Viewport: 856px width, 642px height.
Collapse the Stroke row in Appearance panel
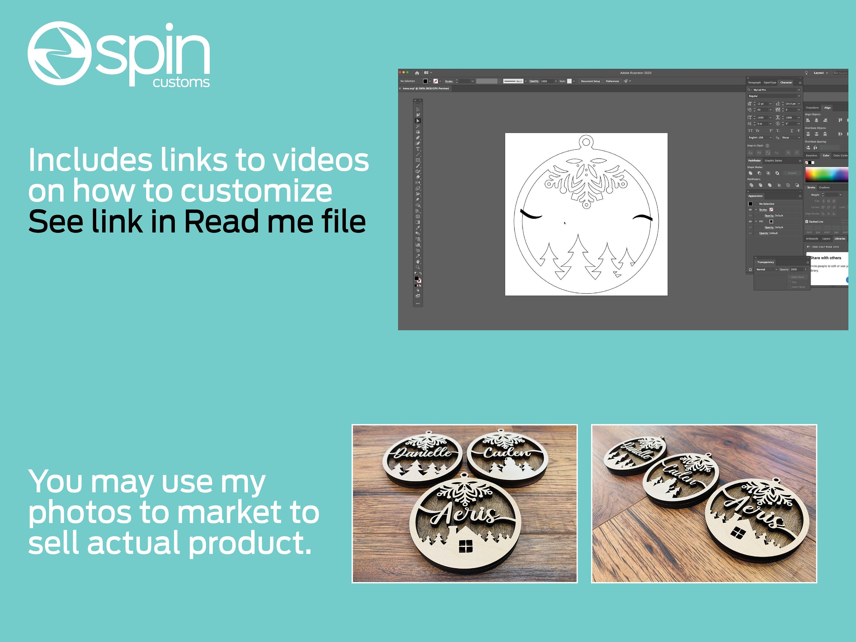pyautogui.click(x=756, y=210)
